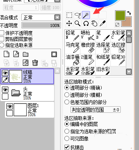This screenshot has width=139, height=150.
Task: Select 可见图像 as source
Action: click(67, 139)
